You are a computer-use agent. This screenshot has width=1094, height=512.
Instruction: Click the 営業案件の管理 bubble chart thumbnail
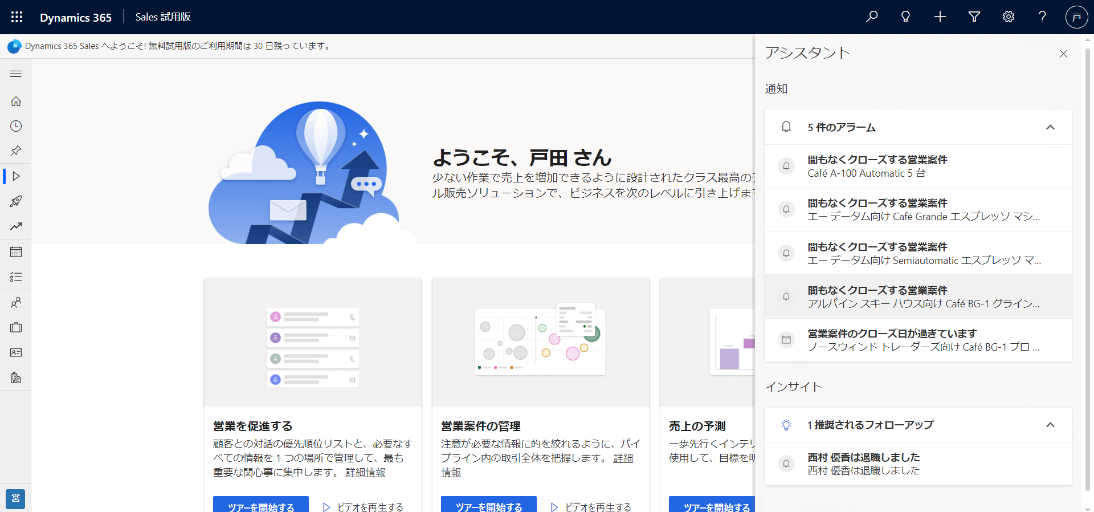(541, 343)
